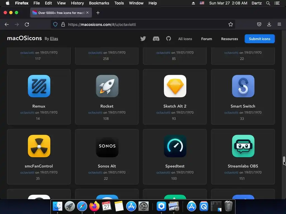Open Safari from the Dock

tap(82, 206)
